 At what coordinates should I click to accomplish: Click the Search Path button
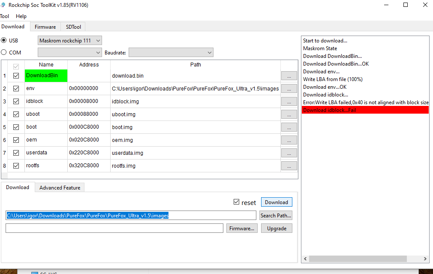pyautogui.click(x=276, y=216)
